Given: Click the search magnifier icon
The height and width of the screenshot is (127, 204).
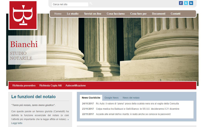Looking at the screenshot, I should tap(91, 4).
